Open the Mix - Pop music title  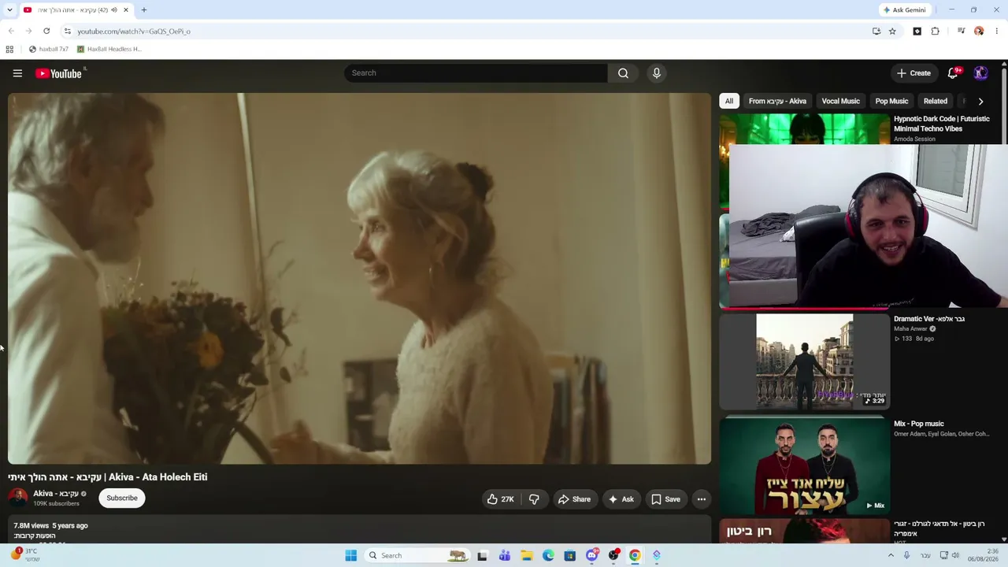tap(918, 424)
